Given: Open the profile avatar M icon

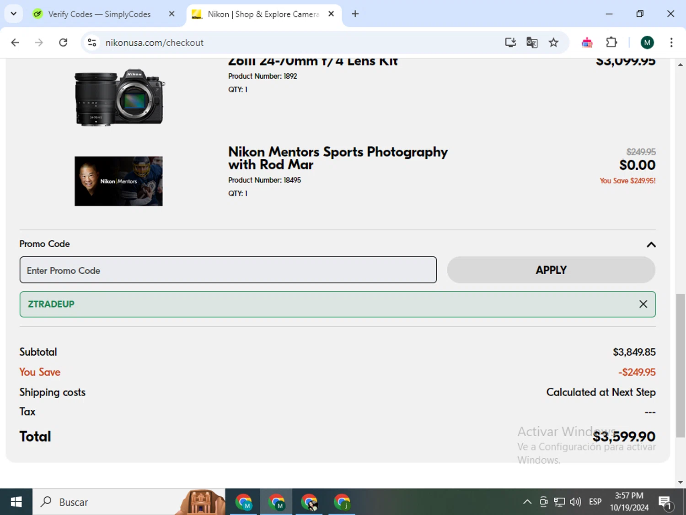Looking at the screenshot, I should click(x=647, y=43).
